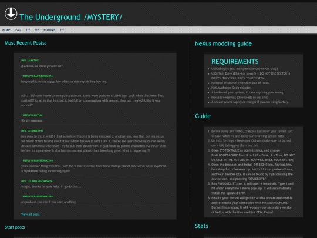The image size is (317, 238).
Task: Click the 'hey okay so this is wild!' post
Action: pos(93,143)
